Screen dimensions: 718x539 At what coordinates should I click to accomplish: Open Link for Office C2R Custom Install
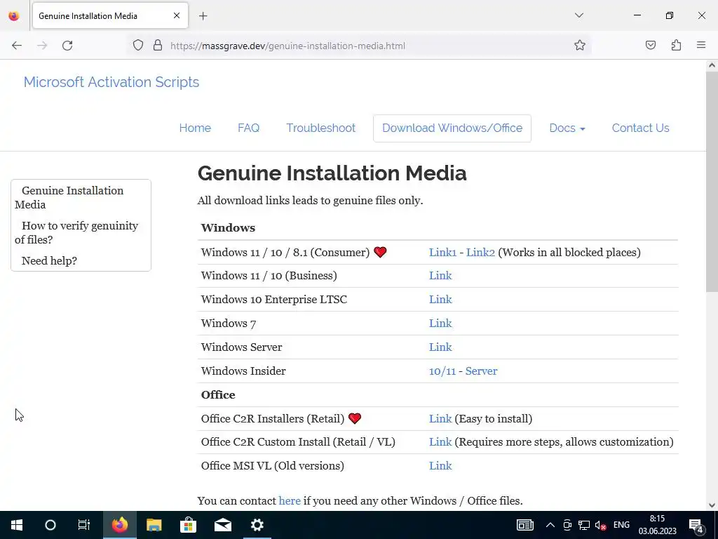point(440,442)
